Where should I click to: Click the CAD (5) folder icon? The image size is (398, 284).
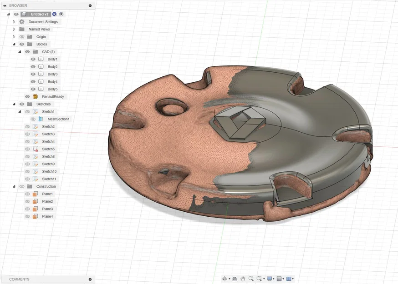pyautogui.click(x=35, y=52)
